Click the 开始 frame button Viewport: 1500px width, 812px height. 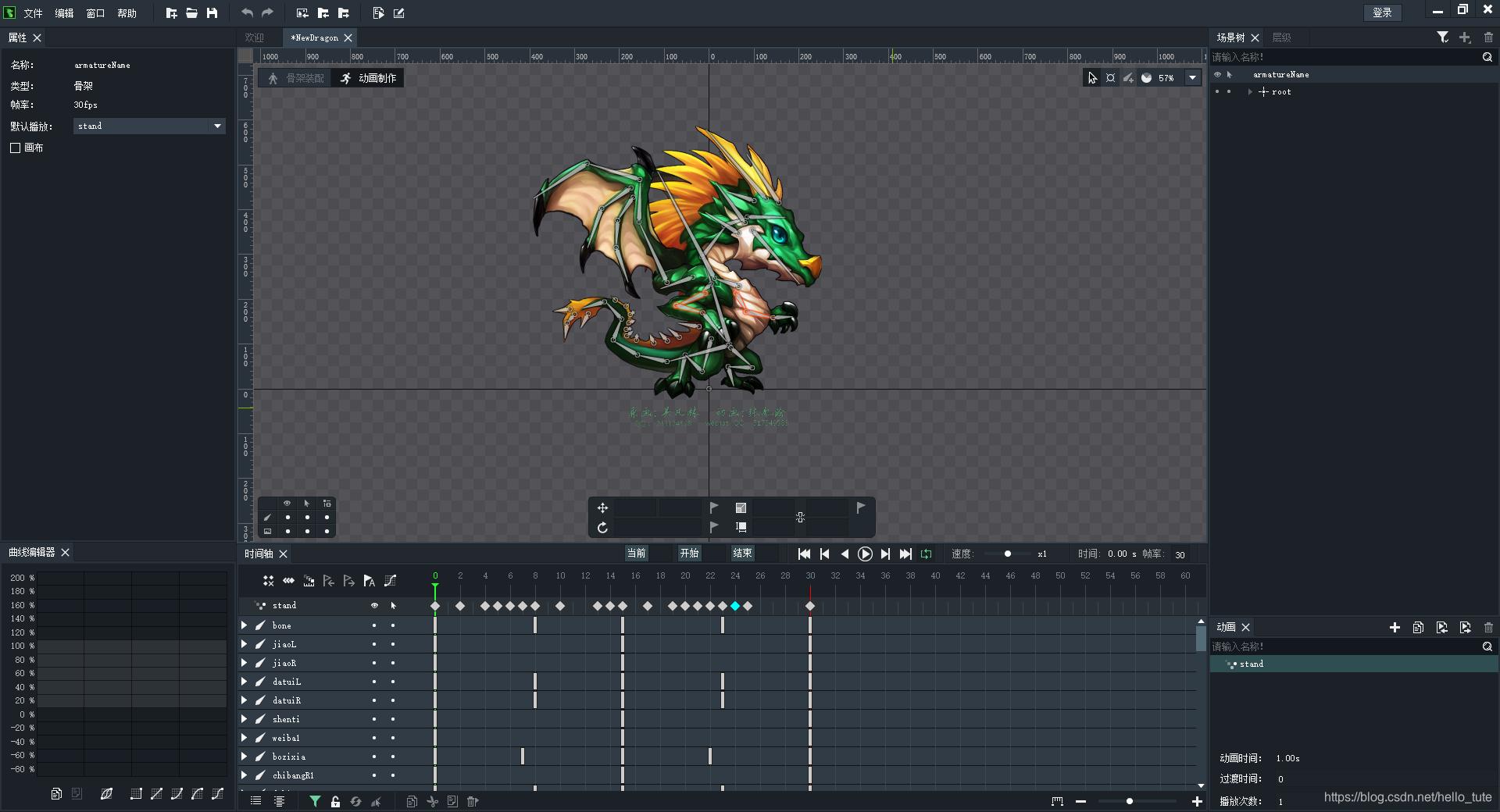(689, 554)
